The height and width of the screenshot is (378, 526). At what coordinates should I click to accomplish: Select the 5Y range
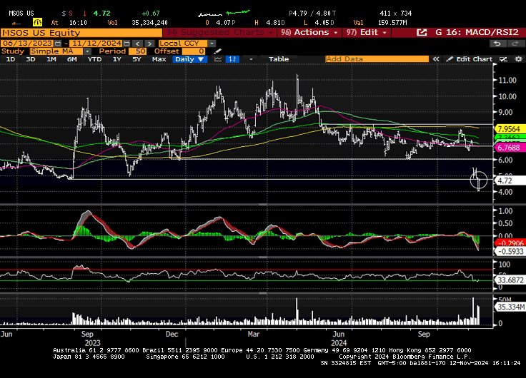coord(137,59)
